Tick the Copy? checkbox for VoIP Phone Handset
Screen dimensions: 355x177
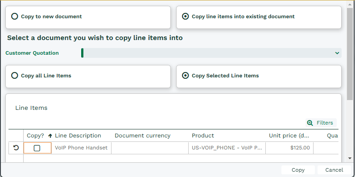click(37, 148)
